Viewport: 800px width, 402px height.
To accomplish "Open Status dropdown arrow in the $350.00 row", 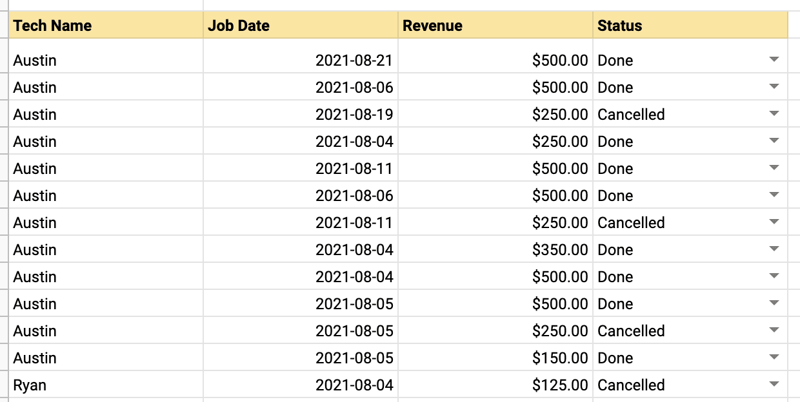I will click(x=774, y=249).
